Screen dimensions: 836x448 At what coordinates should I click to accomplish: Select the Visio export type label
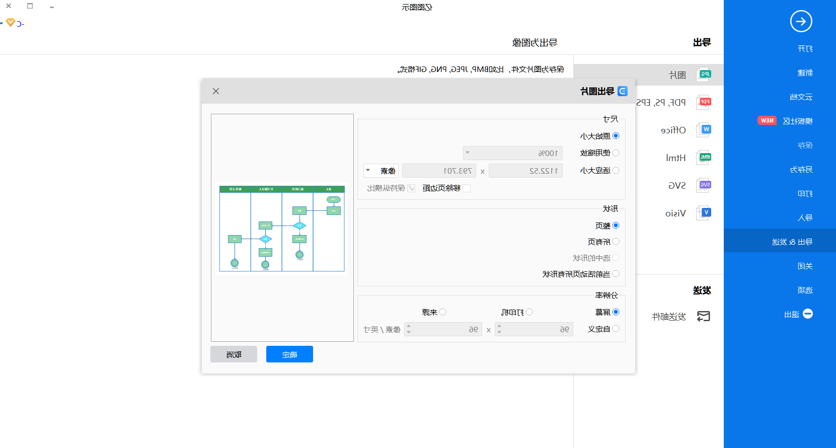point(675,213)
